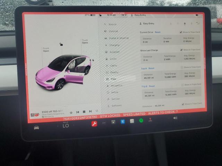Tap the Trunk Open button
222x166 pixels.
pos(85,41)
